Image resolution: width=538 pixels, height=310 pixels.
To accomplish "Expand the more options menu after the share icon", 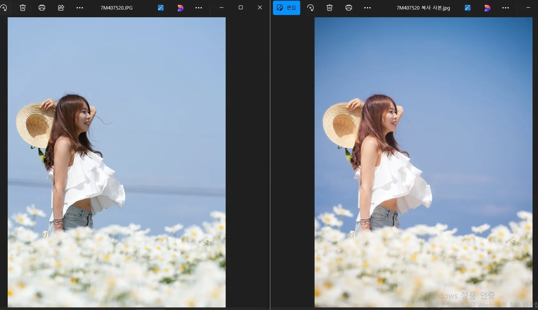I will tap(80, 8).
